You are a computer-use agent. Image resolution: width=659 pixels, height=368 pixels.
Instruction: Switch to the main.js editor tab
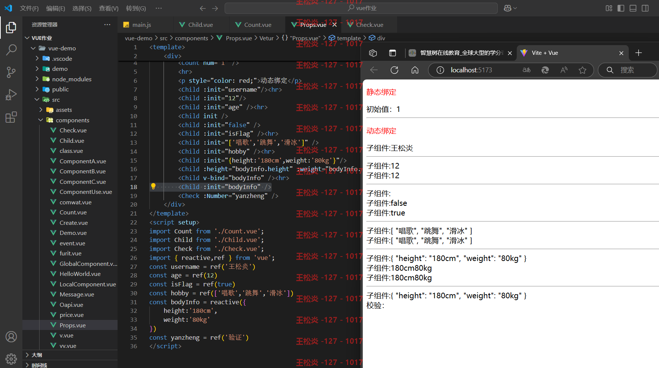(x=146, y=25)
